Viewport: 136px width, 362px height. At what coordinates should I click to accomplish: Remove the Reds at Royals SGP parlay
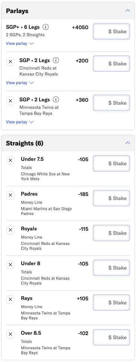(x=10, y=62)
